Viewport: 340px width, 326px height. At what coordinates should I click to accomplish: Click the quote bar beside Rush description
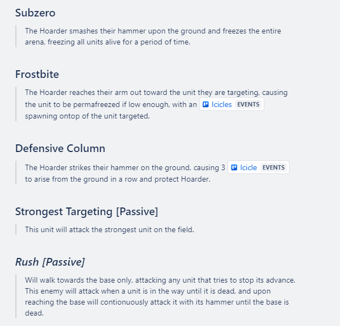pyautogui.click(x=16, y=296)
